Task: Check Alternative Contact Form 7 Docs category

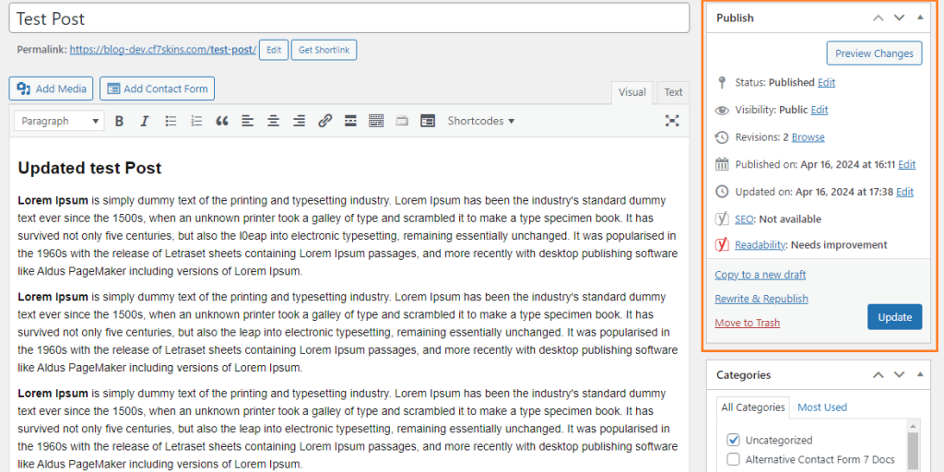Action: (x=734, y=459)
